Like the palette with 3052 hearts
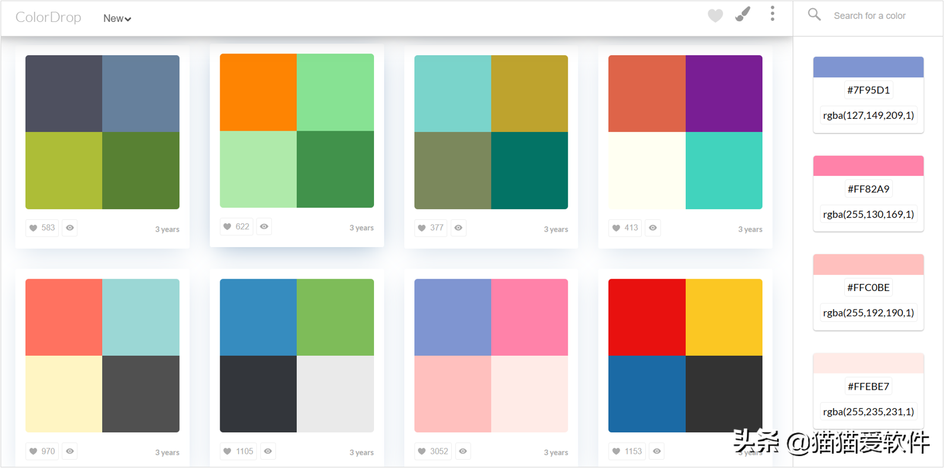This screenshot has width=944, height=468. (x=432, y=451)
